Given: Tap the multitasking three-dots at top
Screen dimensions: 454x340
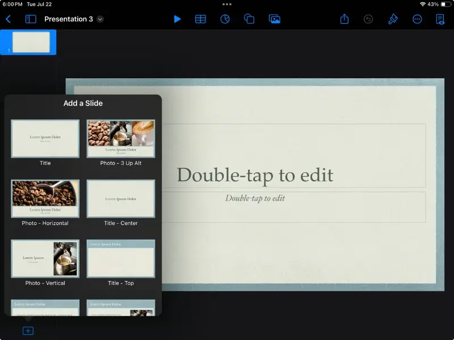Looking at the screenshot, I should tap(227, 5).
